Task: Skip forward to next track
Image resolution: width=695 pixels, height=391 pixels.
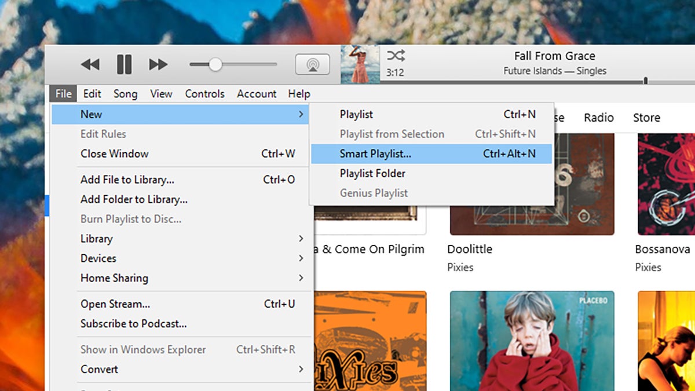Action: [158, 64]
